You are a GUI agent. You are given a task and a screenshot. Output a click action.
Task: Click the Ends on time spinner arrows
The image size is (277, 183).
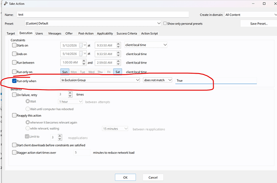click(118, 54)
